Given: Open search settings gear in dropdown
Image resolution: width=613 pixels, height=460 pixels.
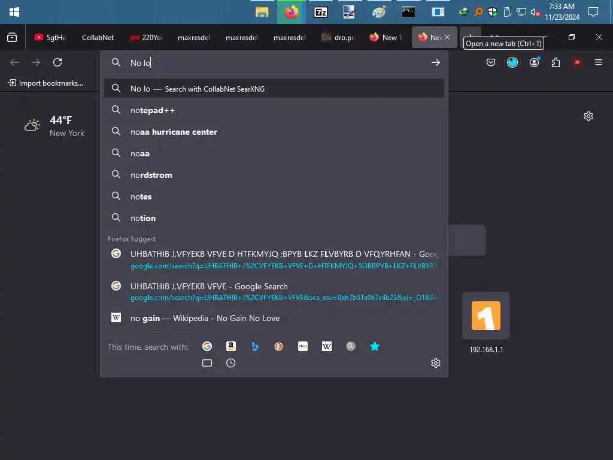Looking at the screenshot, I should click(x=436, y=363).
